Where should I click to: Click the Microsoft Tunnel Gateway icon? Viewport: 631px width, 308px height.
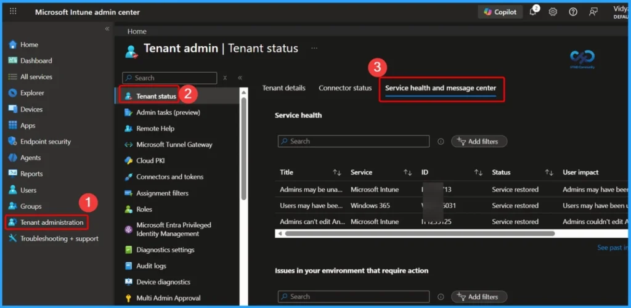[128, 145]
